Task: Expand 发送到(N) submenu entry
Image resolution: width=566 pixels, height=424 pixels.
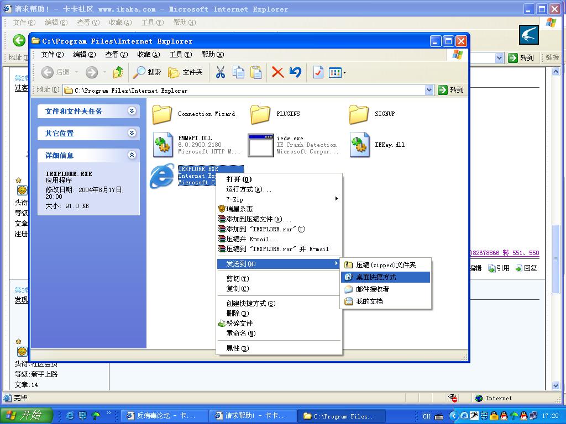Action: point(279,264)
